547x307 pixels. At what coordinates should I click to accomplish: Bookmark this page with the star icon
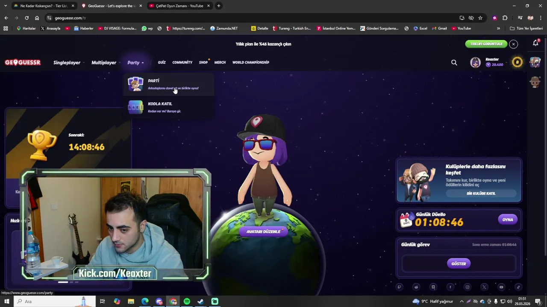pyautogui.click(x=480, y=18)
